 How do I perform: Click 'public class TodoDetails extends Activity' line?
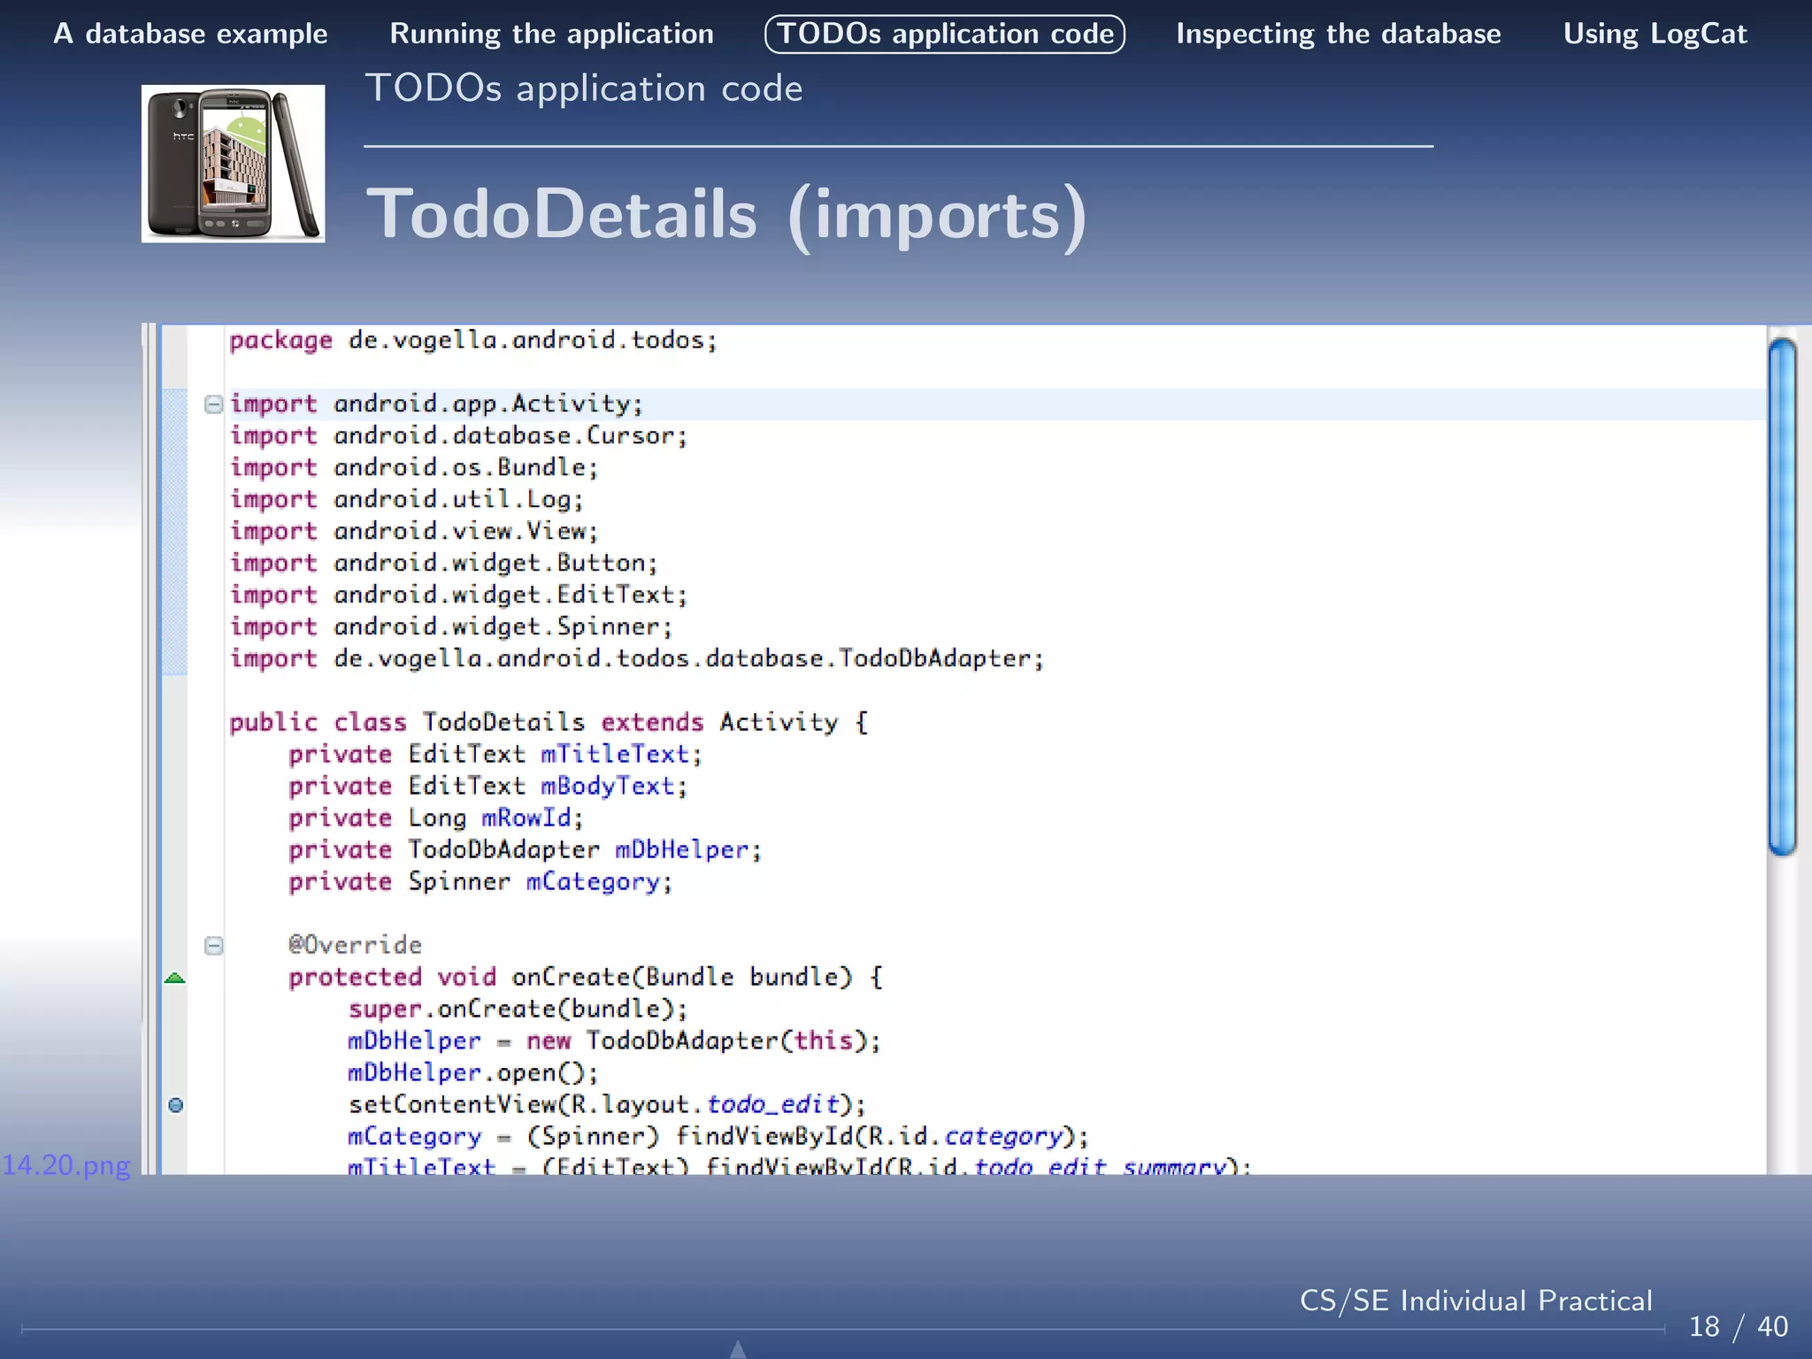tap(549, 723)
